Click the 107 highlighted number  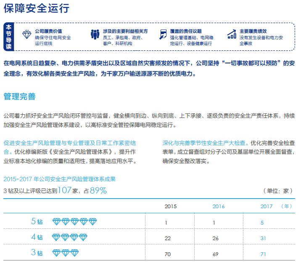65,191
